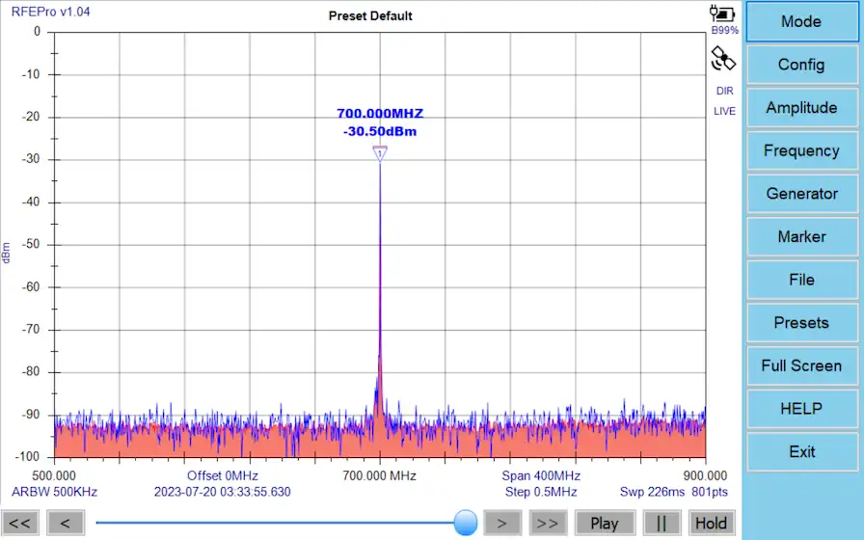
Task: Step forward one sweep with > button
Action: tap(501, 523)
